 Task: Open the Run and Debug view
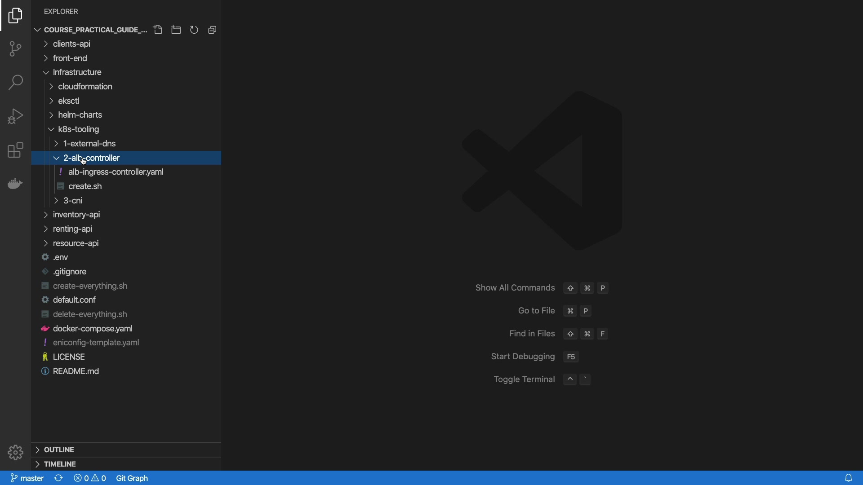[15, 116]
